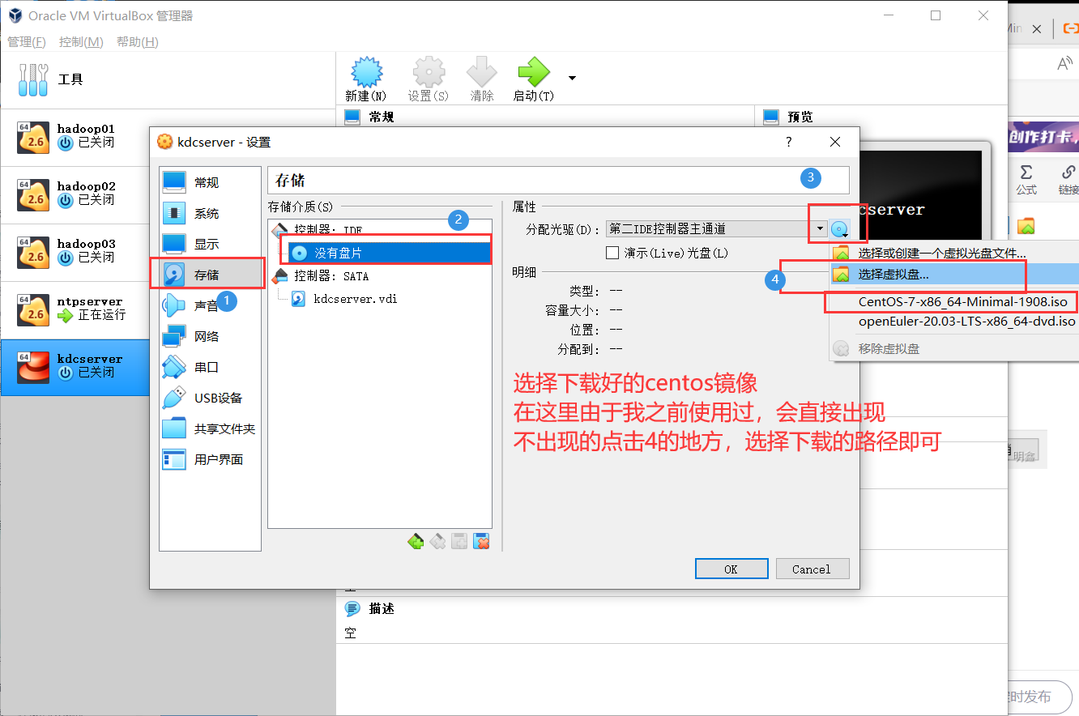
Task: Click the help question mark in settings dialog
Action: (x=789, y=142)
